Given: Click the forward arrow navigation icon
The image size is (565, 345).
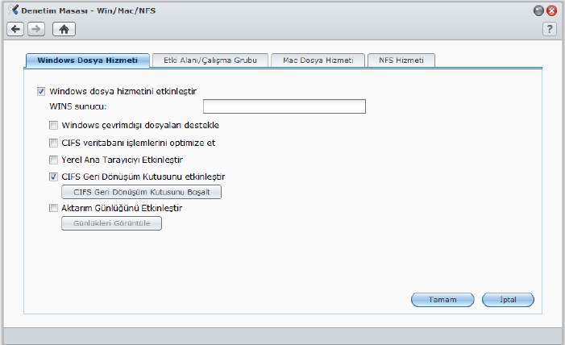Looking at the screenshot, I should tap(35, 29).
